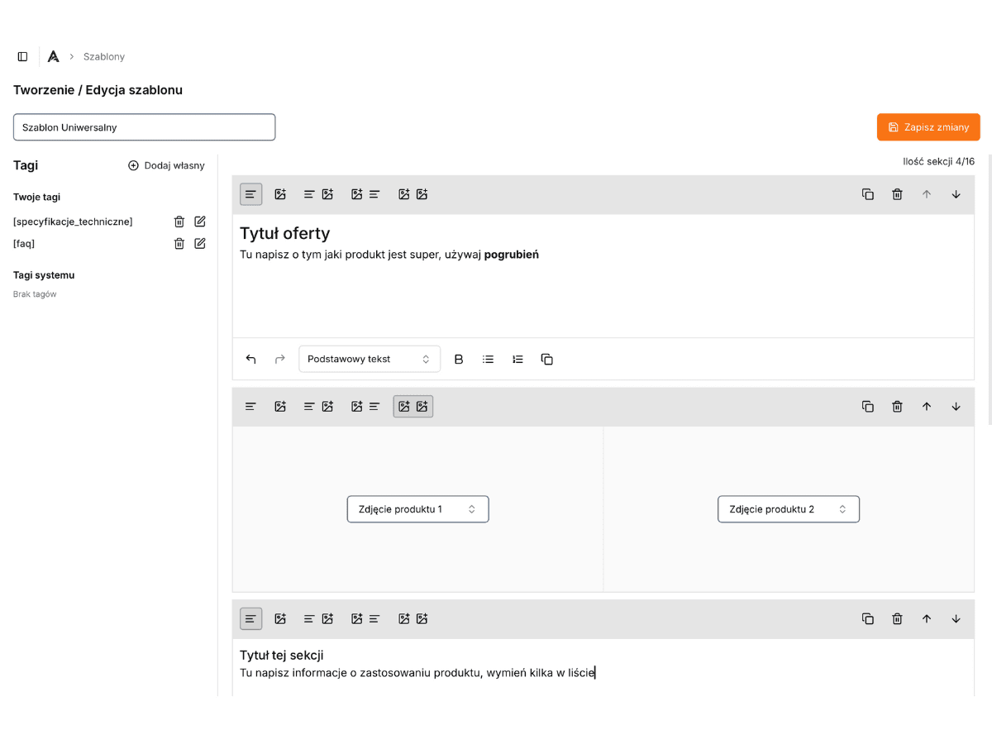This screenshot has width=992, height=744.
Task: Select two-images layout for third section
Action: [413, 619]
